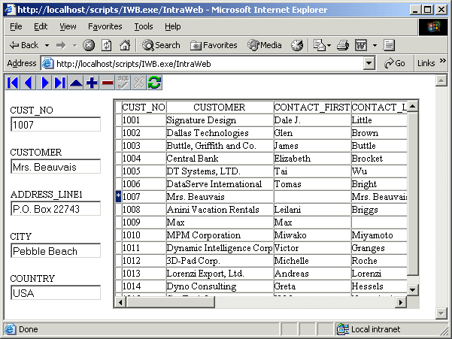Screen dimensions: 452x339
Task: Open the Search pane
Action: tap(161, 45)
